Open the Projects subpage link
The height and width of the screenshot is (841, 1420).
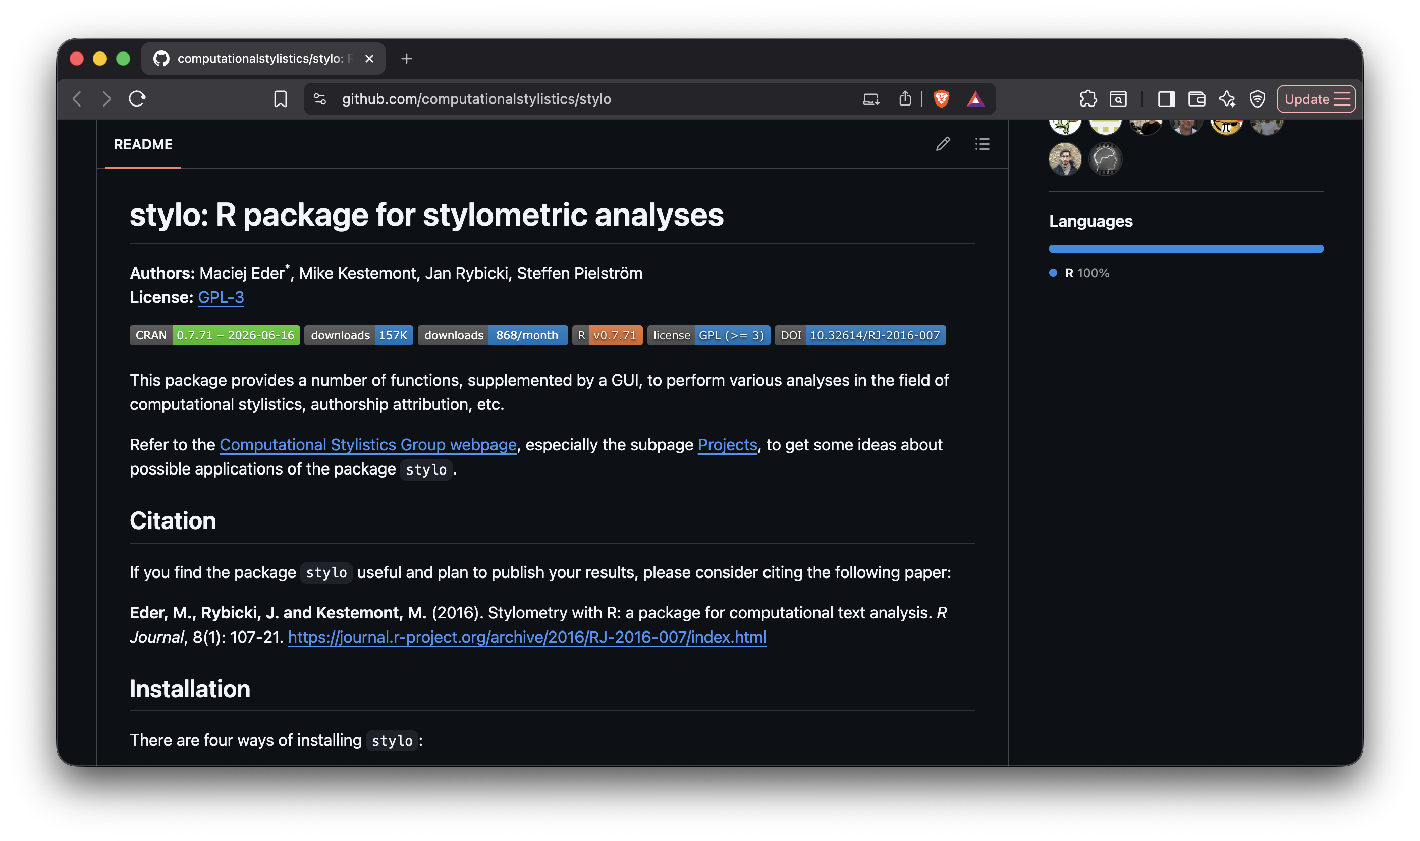point(727,445)
